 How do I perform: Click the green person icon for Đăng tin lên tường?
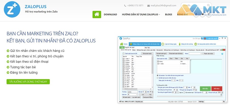tap(180, 44)
